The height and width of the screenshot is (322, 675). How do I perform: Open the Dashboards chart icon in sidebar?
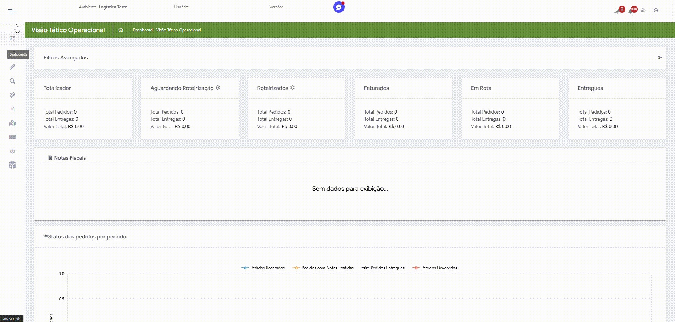[12, 39]
